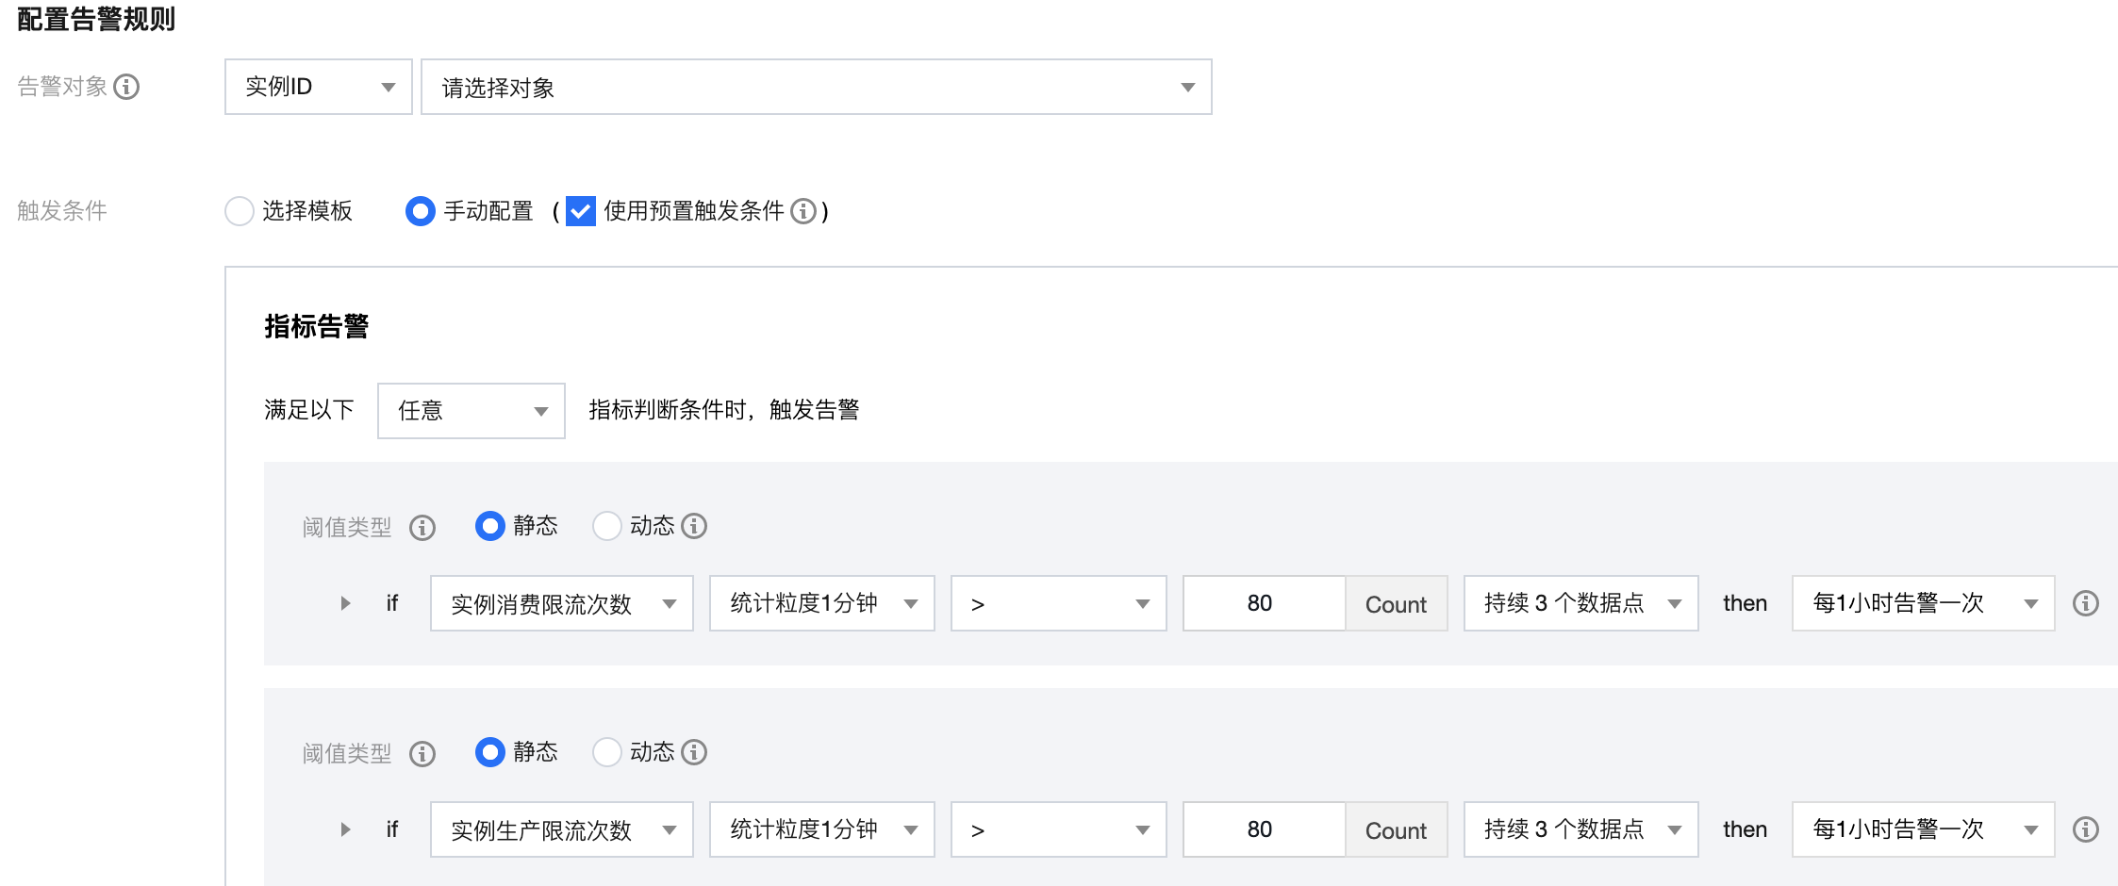Screen dimensions: 2118x886
Task: Select the 选择模板 radio button
Action: click(240, 211)
